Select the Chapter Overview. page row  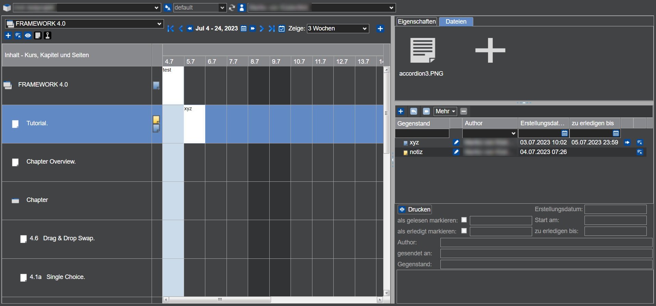pyautogui.click(x=77, y=162)
